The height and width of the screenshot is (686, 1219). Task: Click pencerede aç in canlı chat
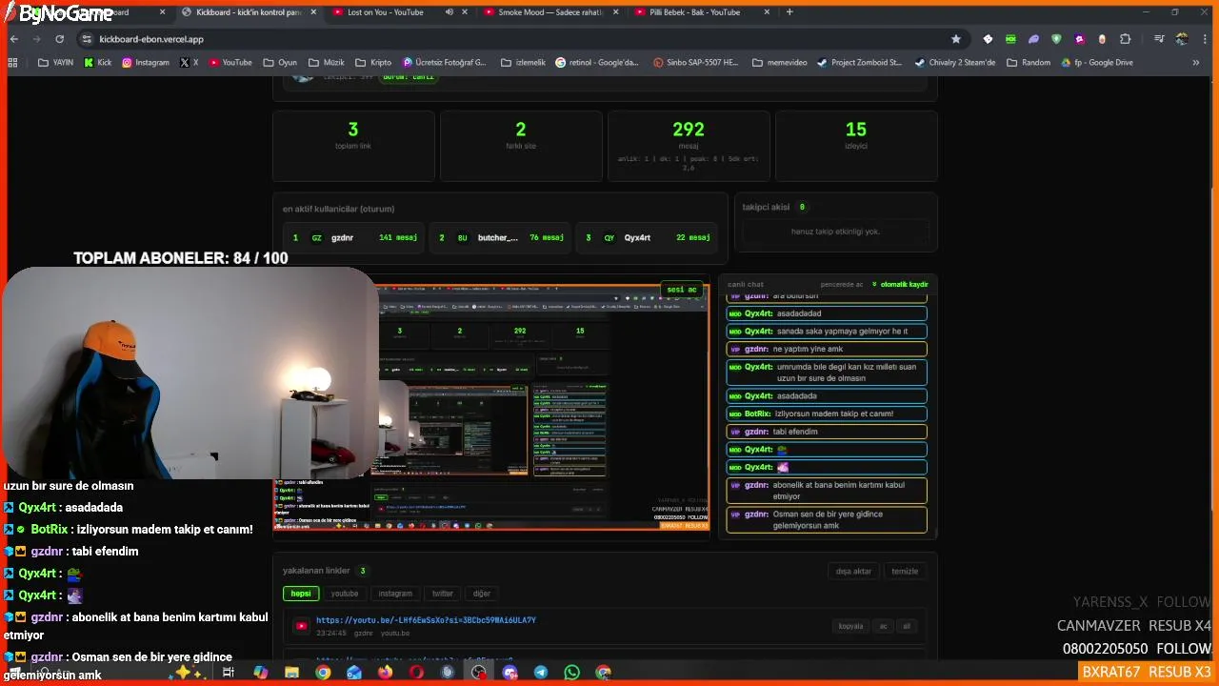click(842, 284)
